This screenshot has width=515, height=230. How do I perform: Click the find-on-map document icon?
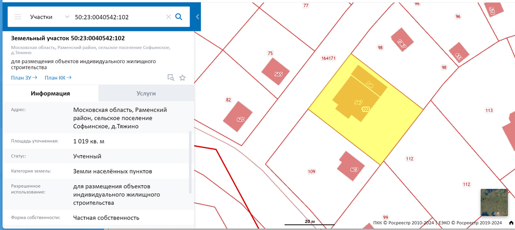(x=171, y=78)
